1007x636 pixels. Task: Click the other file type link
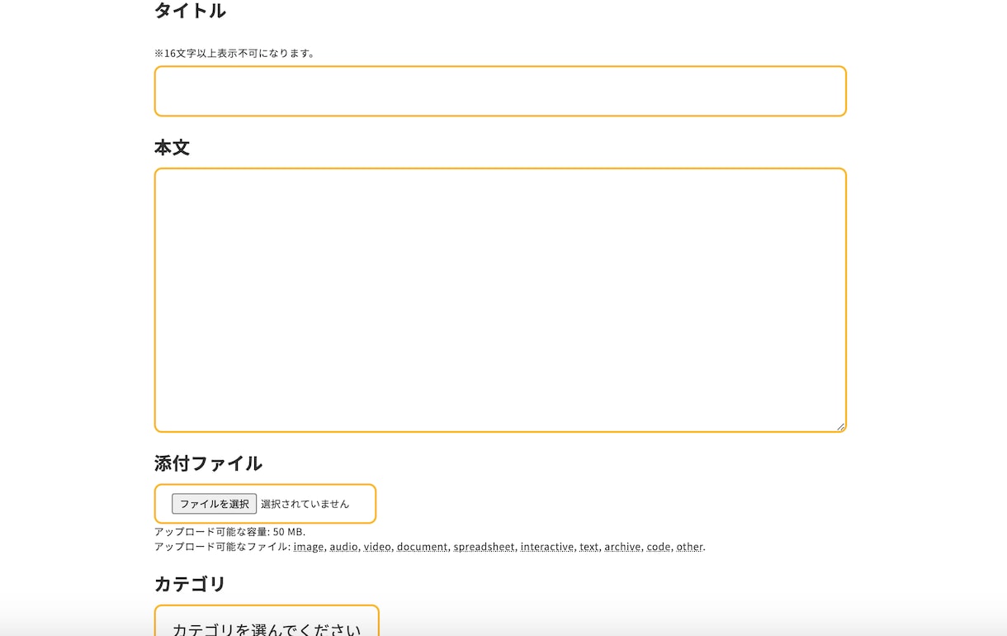(689, 547)
